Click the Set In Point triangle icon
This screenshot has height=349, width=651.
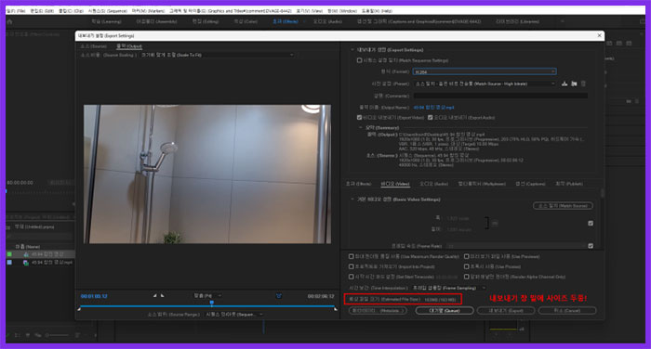155,295
